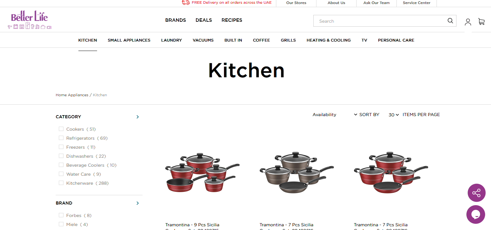
Task: Focus the Search input field
Action: (381, 21)
